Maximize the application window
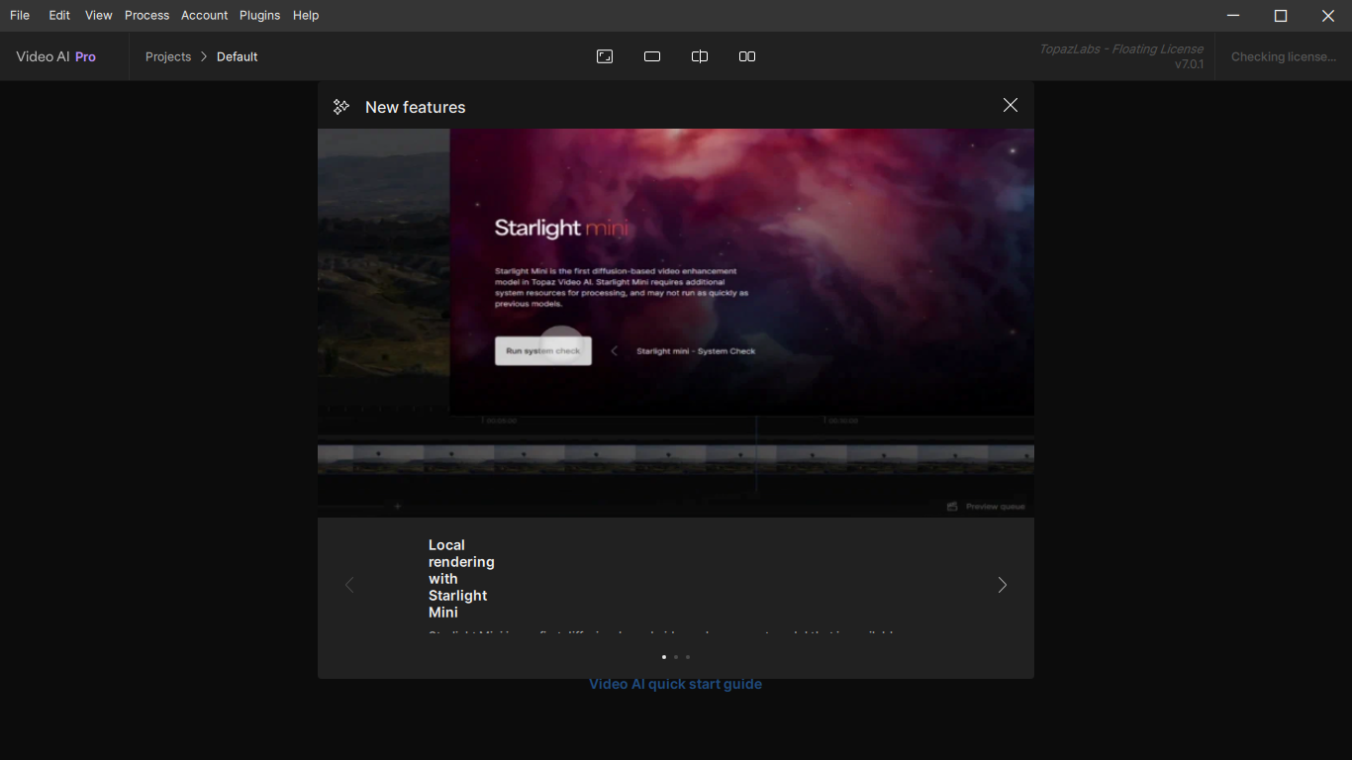The height and width of the screenshot is (760, 1352). click(1281, 15)
